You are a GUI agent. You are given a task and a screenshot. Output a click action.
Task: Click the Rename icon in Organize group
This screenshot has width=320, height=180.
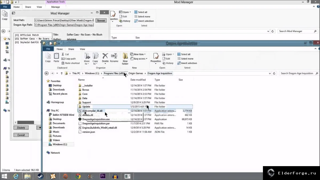pyautogui.click(x=114, y=57)
